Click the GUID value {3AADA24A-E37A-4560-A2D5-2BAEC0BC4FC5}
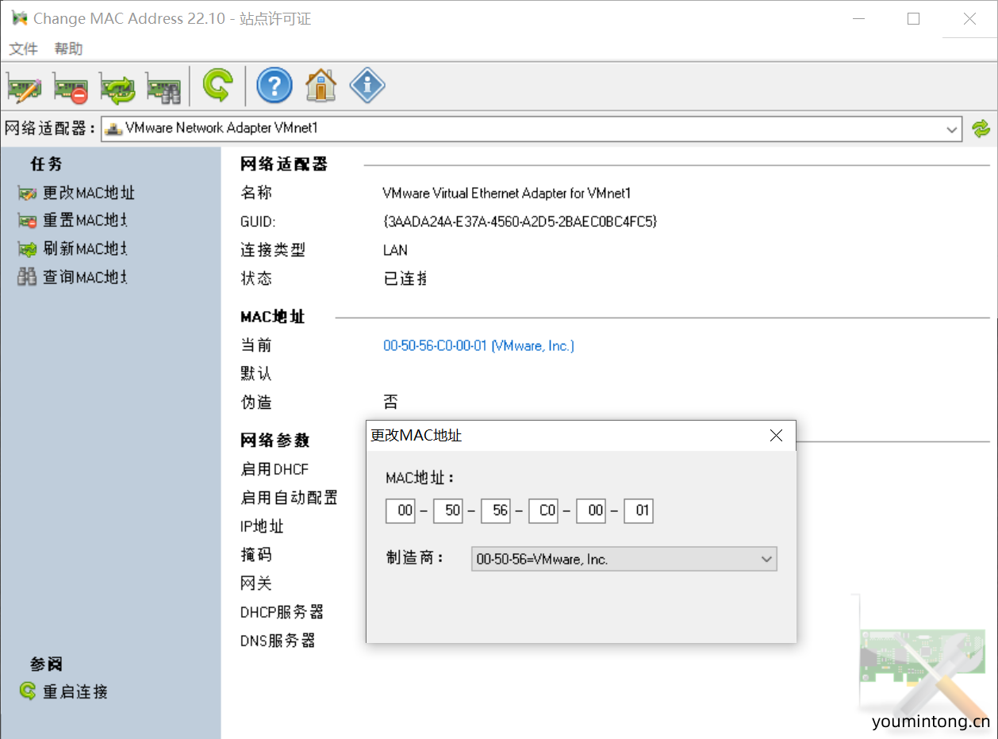The image size is (998, 739). pos(520,221)
